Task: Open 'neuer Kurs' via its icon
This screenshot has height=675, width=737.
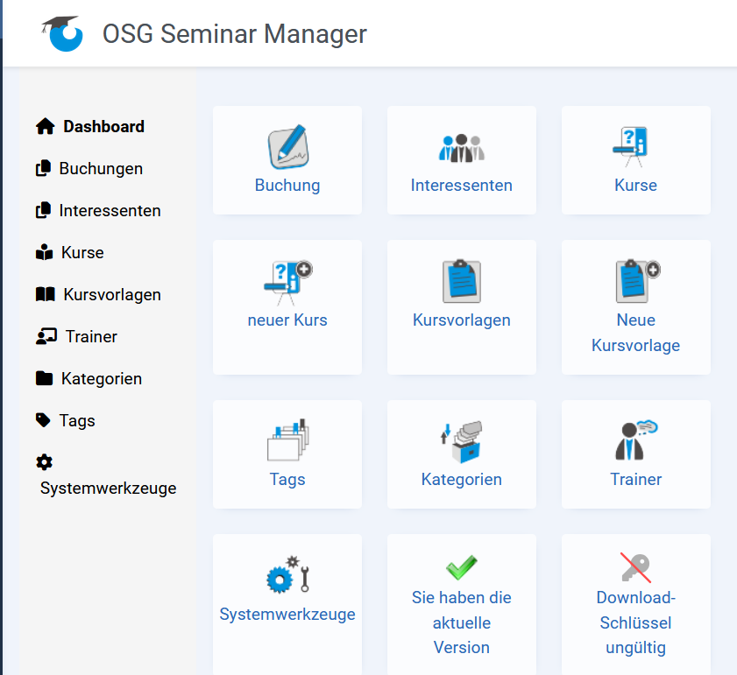Action: pyautogui.click(x=287, y=278)
